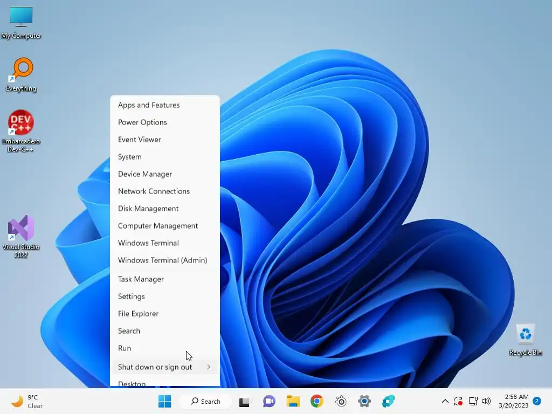
Task: Click the taskbar Search box
Action: point(205,401)
